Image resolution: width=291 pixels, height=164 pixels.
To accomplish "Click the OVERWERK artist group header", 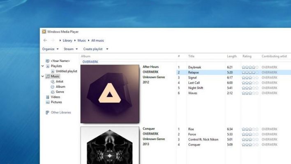I will tap(90, 62).
